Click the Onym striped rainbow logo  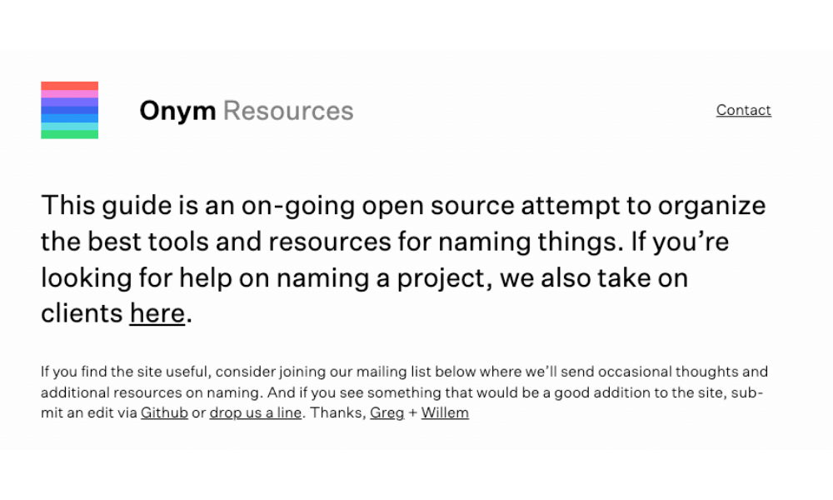coord(69,110)
